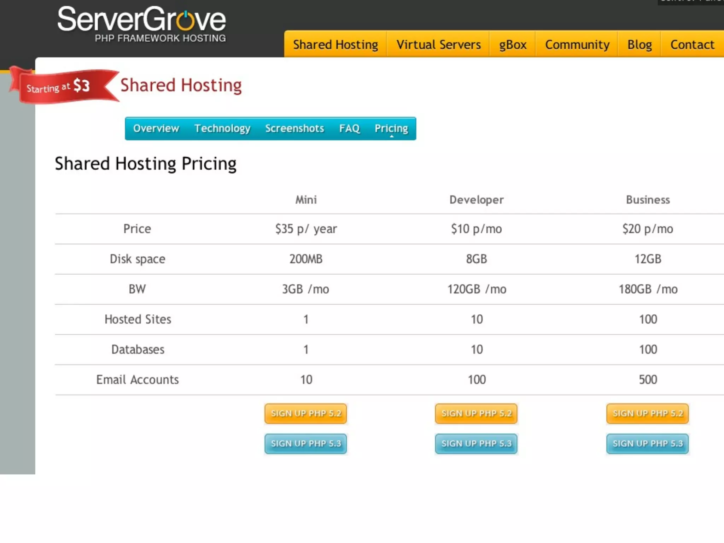Switch to the Technology tab
Screen dimensions: 724x543
click(x=222, y=128)
